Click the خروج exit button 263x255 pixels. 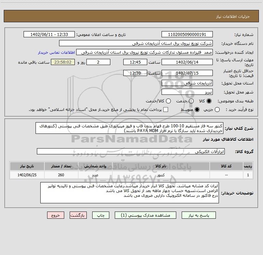point(56,215)
